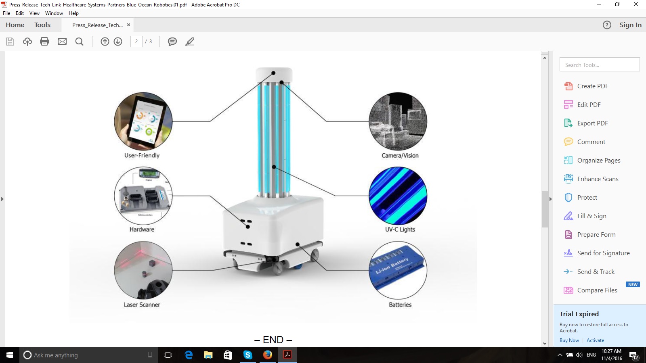Expand the left navigation pane arrow

pyautogui.click(x=2, y=199)
